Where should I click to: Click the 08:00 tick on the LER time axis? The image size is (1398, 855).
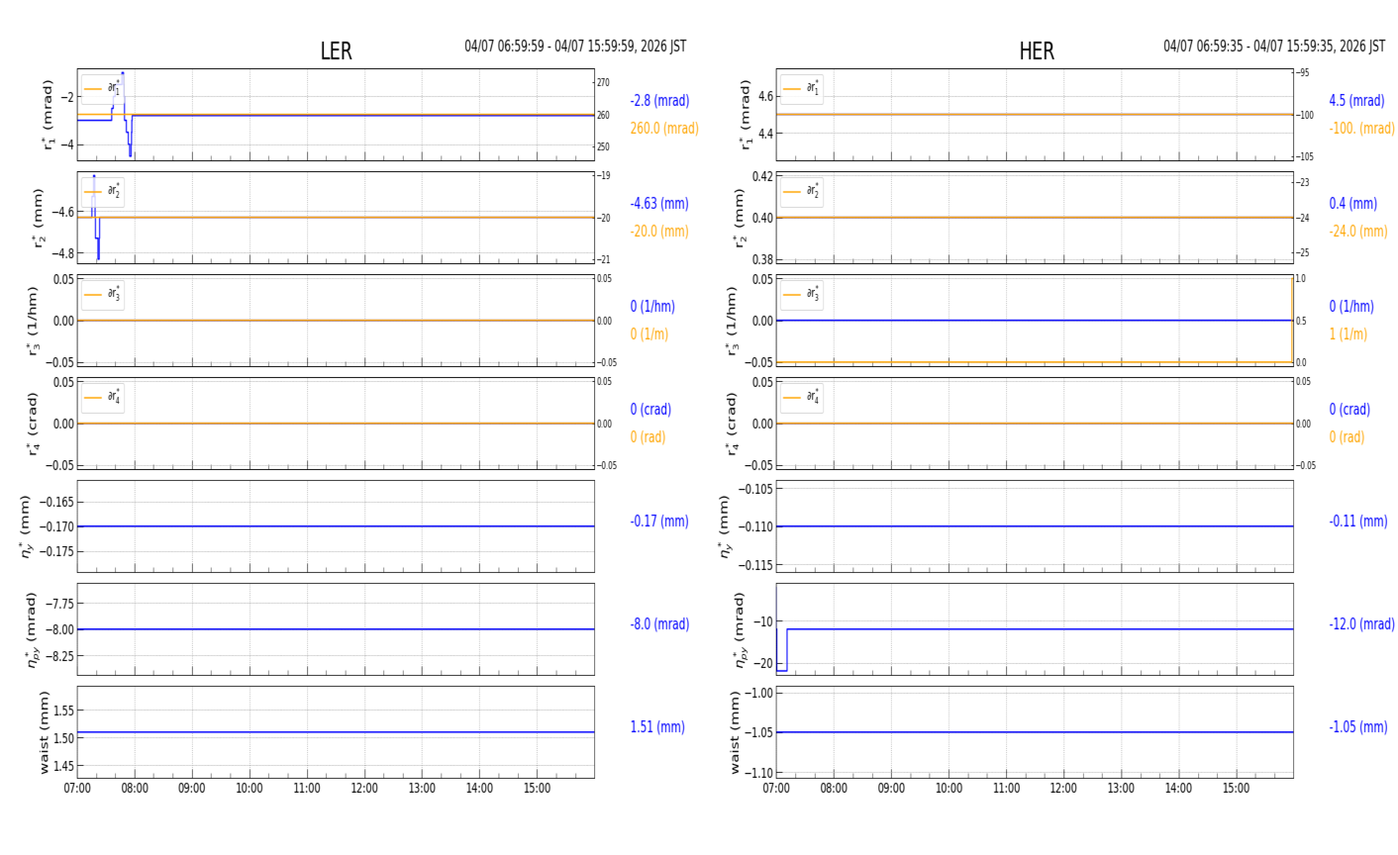coord(135,789)
